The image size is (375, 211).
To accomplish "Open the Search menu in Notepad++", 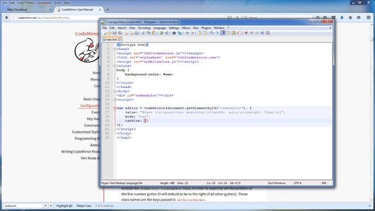I will [122, 28].
